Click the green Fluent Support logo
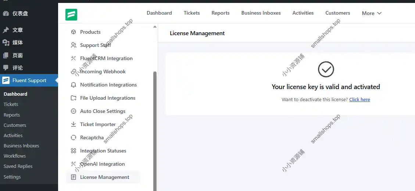 (71, 15)
